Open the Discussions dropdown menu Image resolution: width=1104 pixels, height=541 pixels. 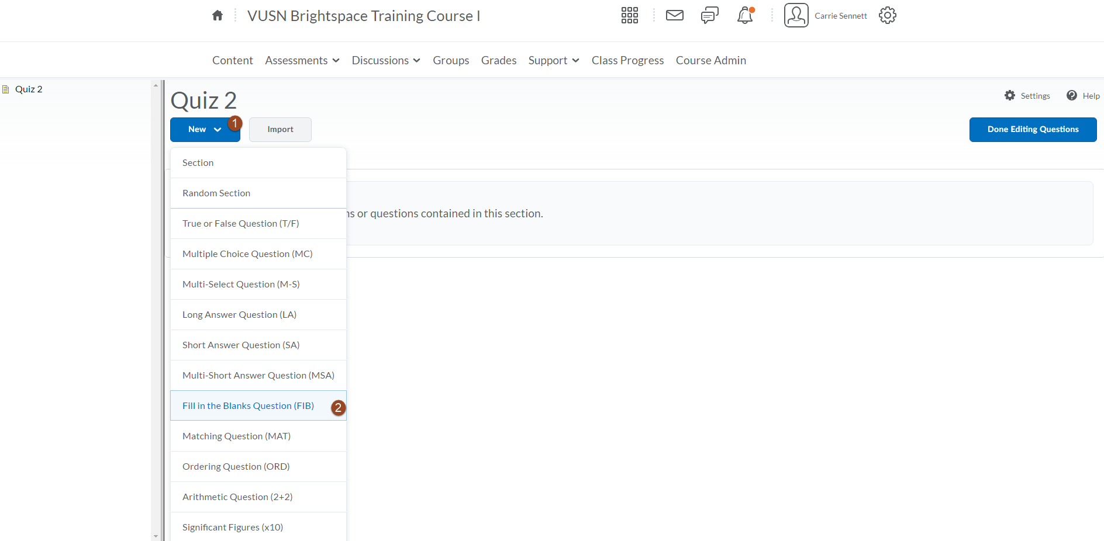tap(386, 60)
